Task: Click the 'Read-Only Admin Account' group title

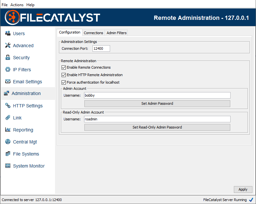Action: [83, 112]
